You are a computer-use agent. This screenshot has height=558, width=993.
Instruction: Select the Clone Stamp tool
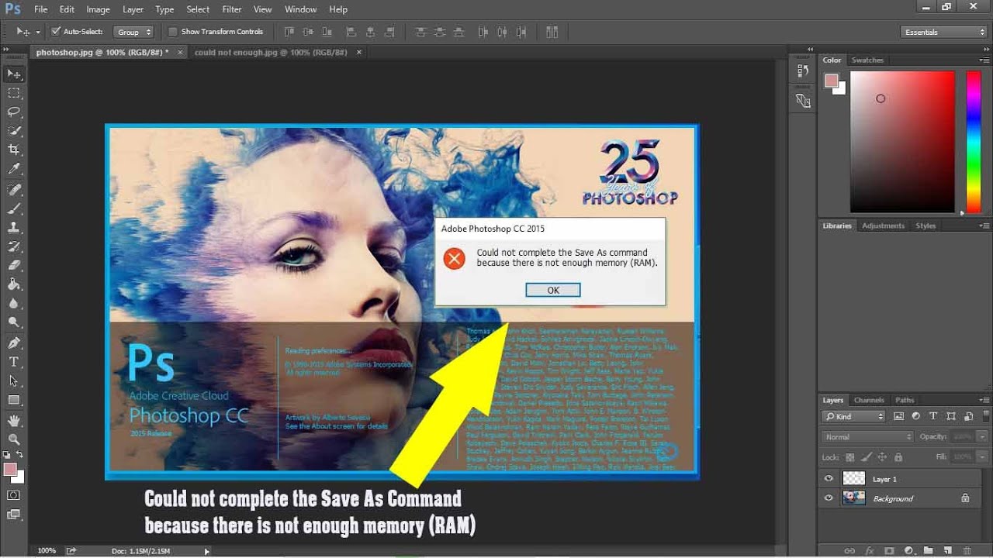click(x=14, y=228)
